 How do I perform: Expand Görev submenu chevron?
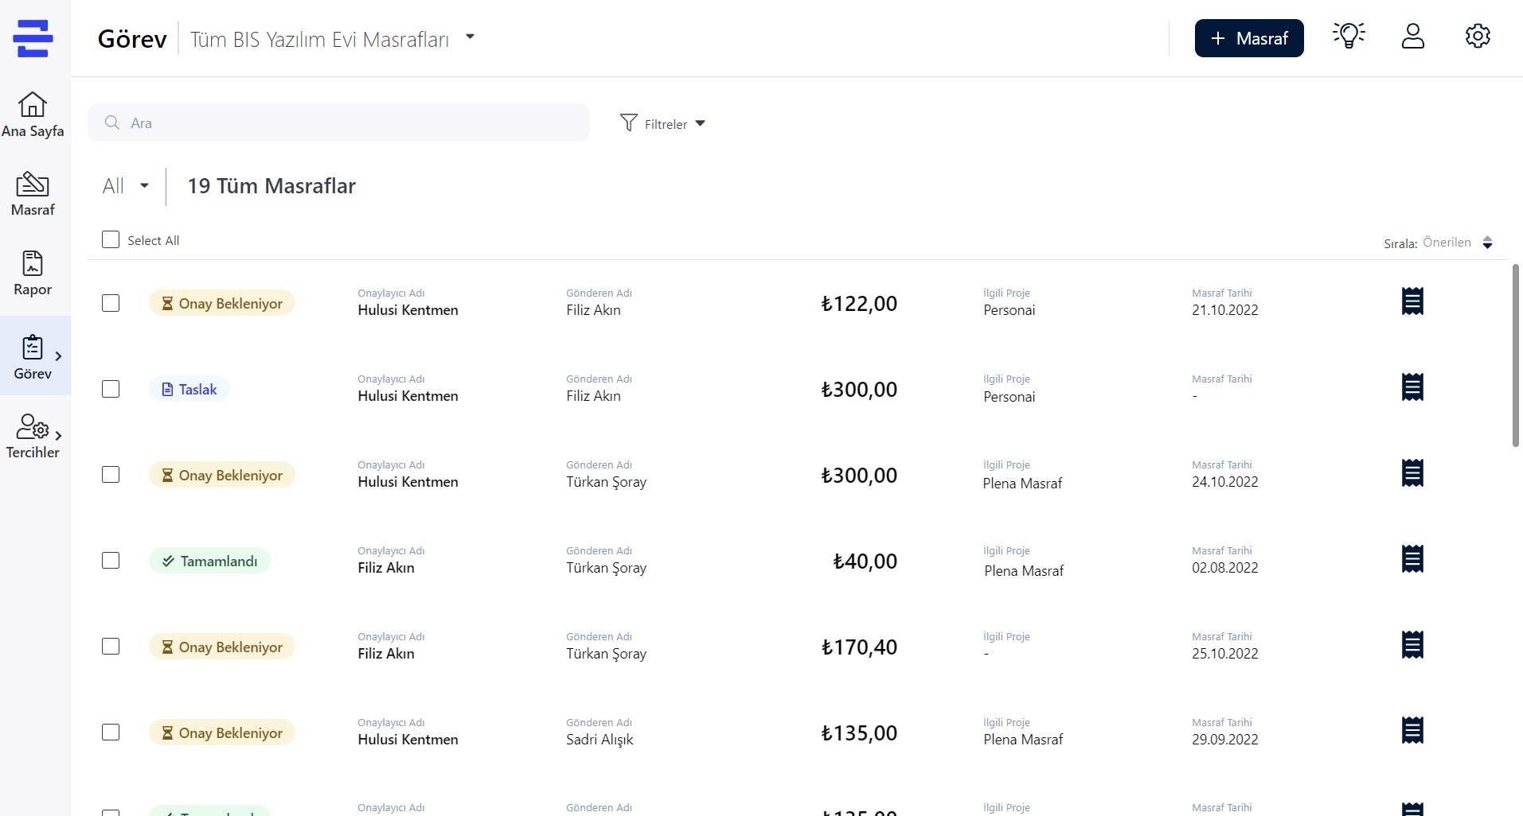pos(58,356)
